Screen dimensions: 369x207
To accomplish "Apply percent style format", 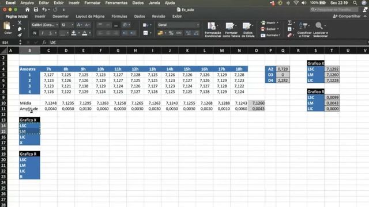I will [x=171, y=33].
